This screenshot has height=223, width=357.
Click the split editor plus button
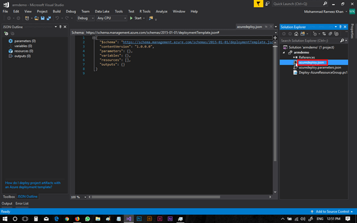[x=275, y=37]
